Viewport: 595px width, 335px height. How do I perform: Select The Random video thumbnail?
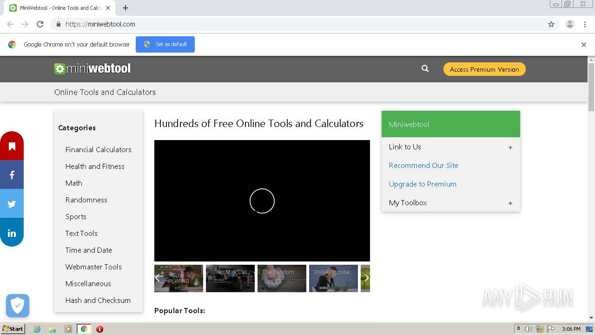pyautogui.click(x=282, y=278)
